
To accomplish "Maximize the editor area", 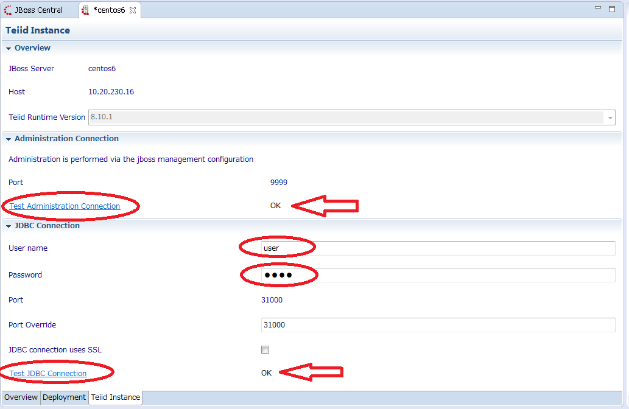I will click(x=612, y=9).
